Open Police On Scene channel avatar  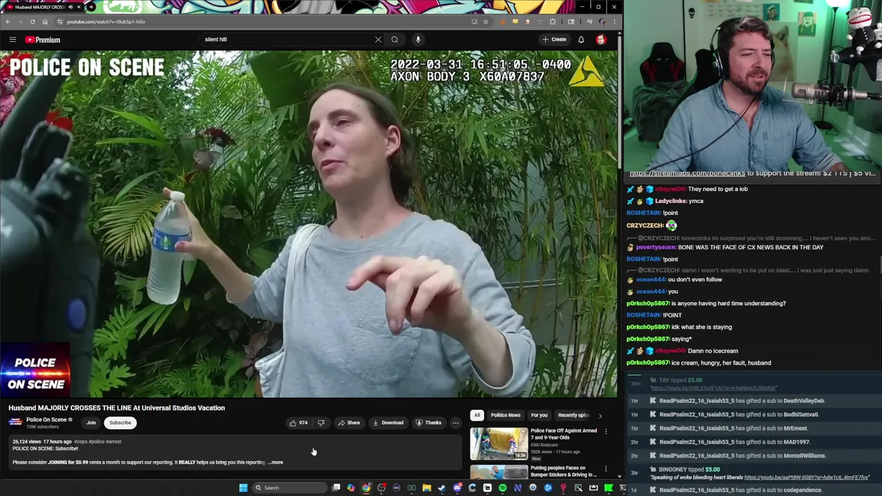15,422
